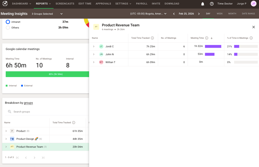The width and height of the screenshot is (259, 167).
Task: Open the 3 Groups Selected dropdown
Action: [x=47, y=14]
